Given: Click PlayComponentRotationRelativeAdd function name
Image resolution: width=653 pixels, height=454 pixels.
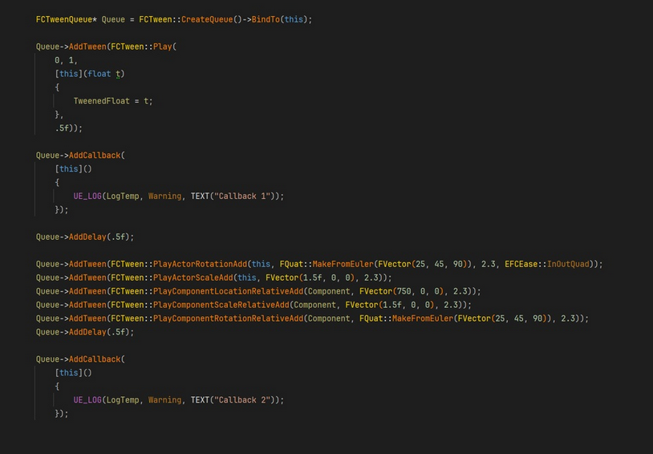Looking at the screenshot, I should [x=228, y=318].
